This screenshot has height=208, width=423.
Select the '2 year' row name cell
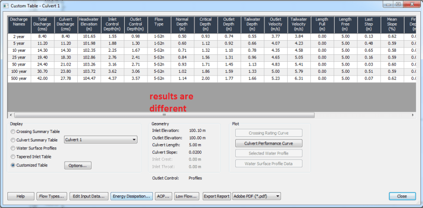coord(19,36)
